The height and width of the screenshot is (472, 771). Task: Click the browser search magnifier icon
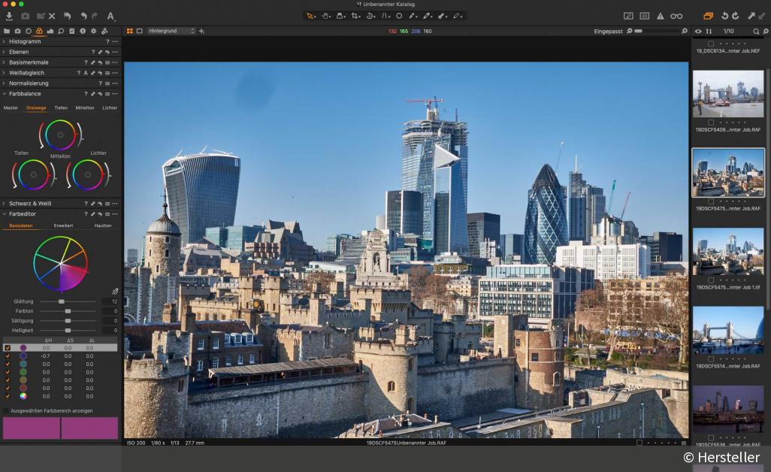click(x=756, y=32)
